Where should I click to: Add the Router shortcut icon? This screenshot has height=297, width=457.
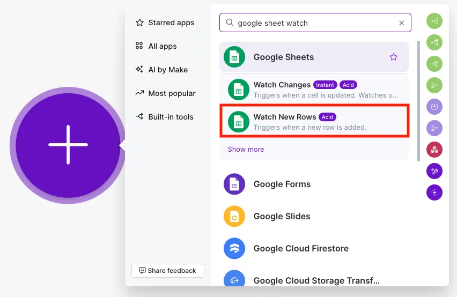(434, 42)
